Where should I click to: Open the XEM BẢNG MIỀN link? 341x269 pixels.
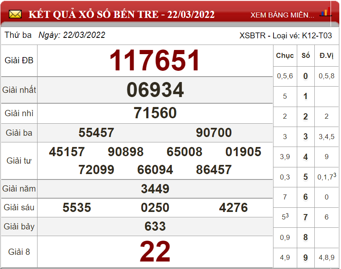tap(282, 15)
